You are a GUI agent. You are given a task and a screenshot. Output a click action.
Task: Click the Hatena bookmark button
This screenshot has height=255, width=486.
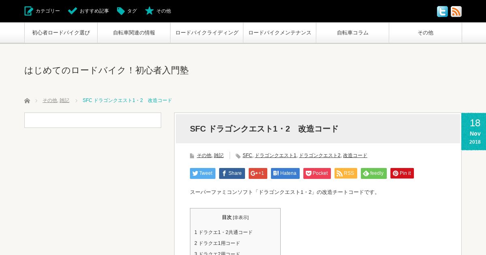285,173
